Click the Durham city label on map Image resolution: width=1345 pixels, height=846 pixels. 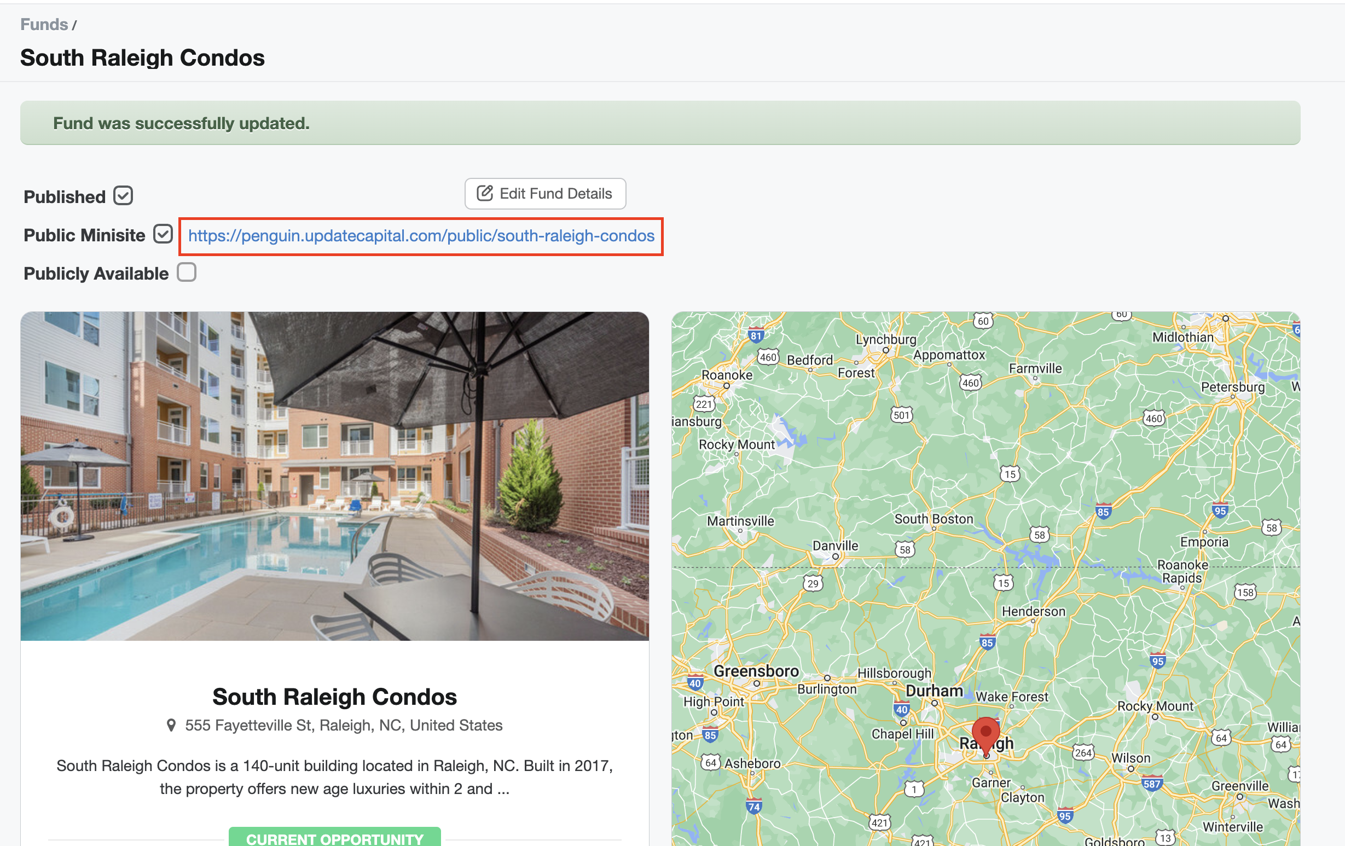(x=934, y=691)
